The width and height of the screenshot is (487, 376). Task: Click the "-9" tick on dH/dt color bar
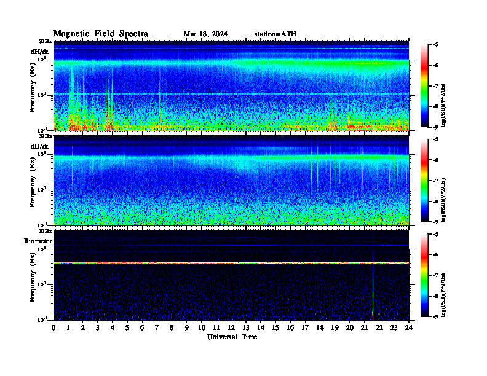point(435,127)
